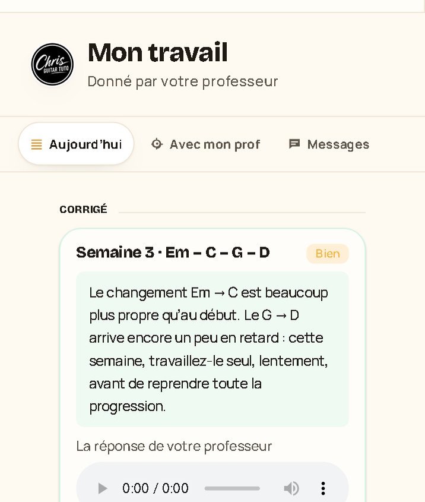The image size is (425, 502).
Task: Switch to the Aujourd'hui tab
Action: pos(76,144)
